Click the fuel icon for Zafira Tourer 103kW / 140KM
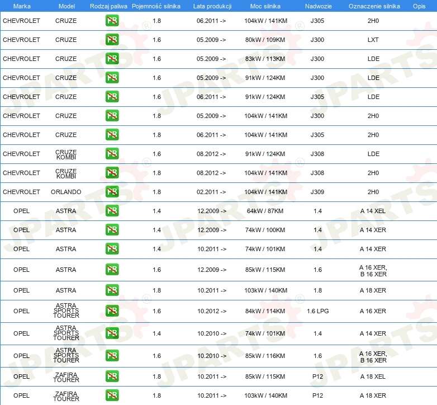The width and height of the screenshot is (437, 405). coord(112,395)
